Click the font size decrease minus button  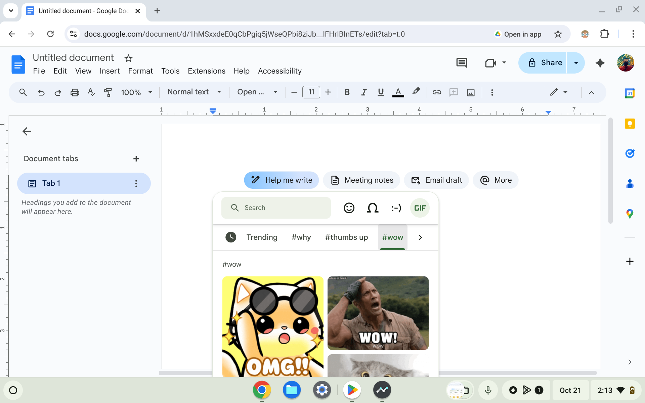click(294, 92)
